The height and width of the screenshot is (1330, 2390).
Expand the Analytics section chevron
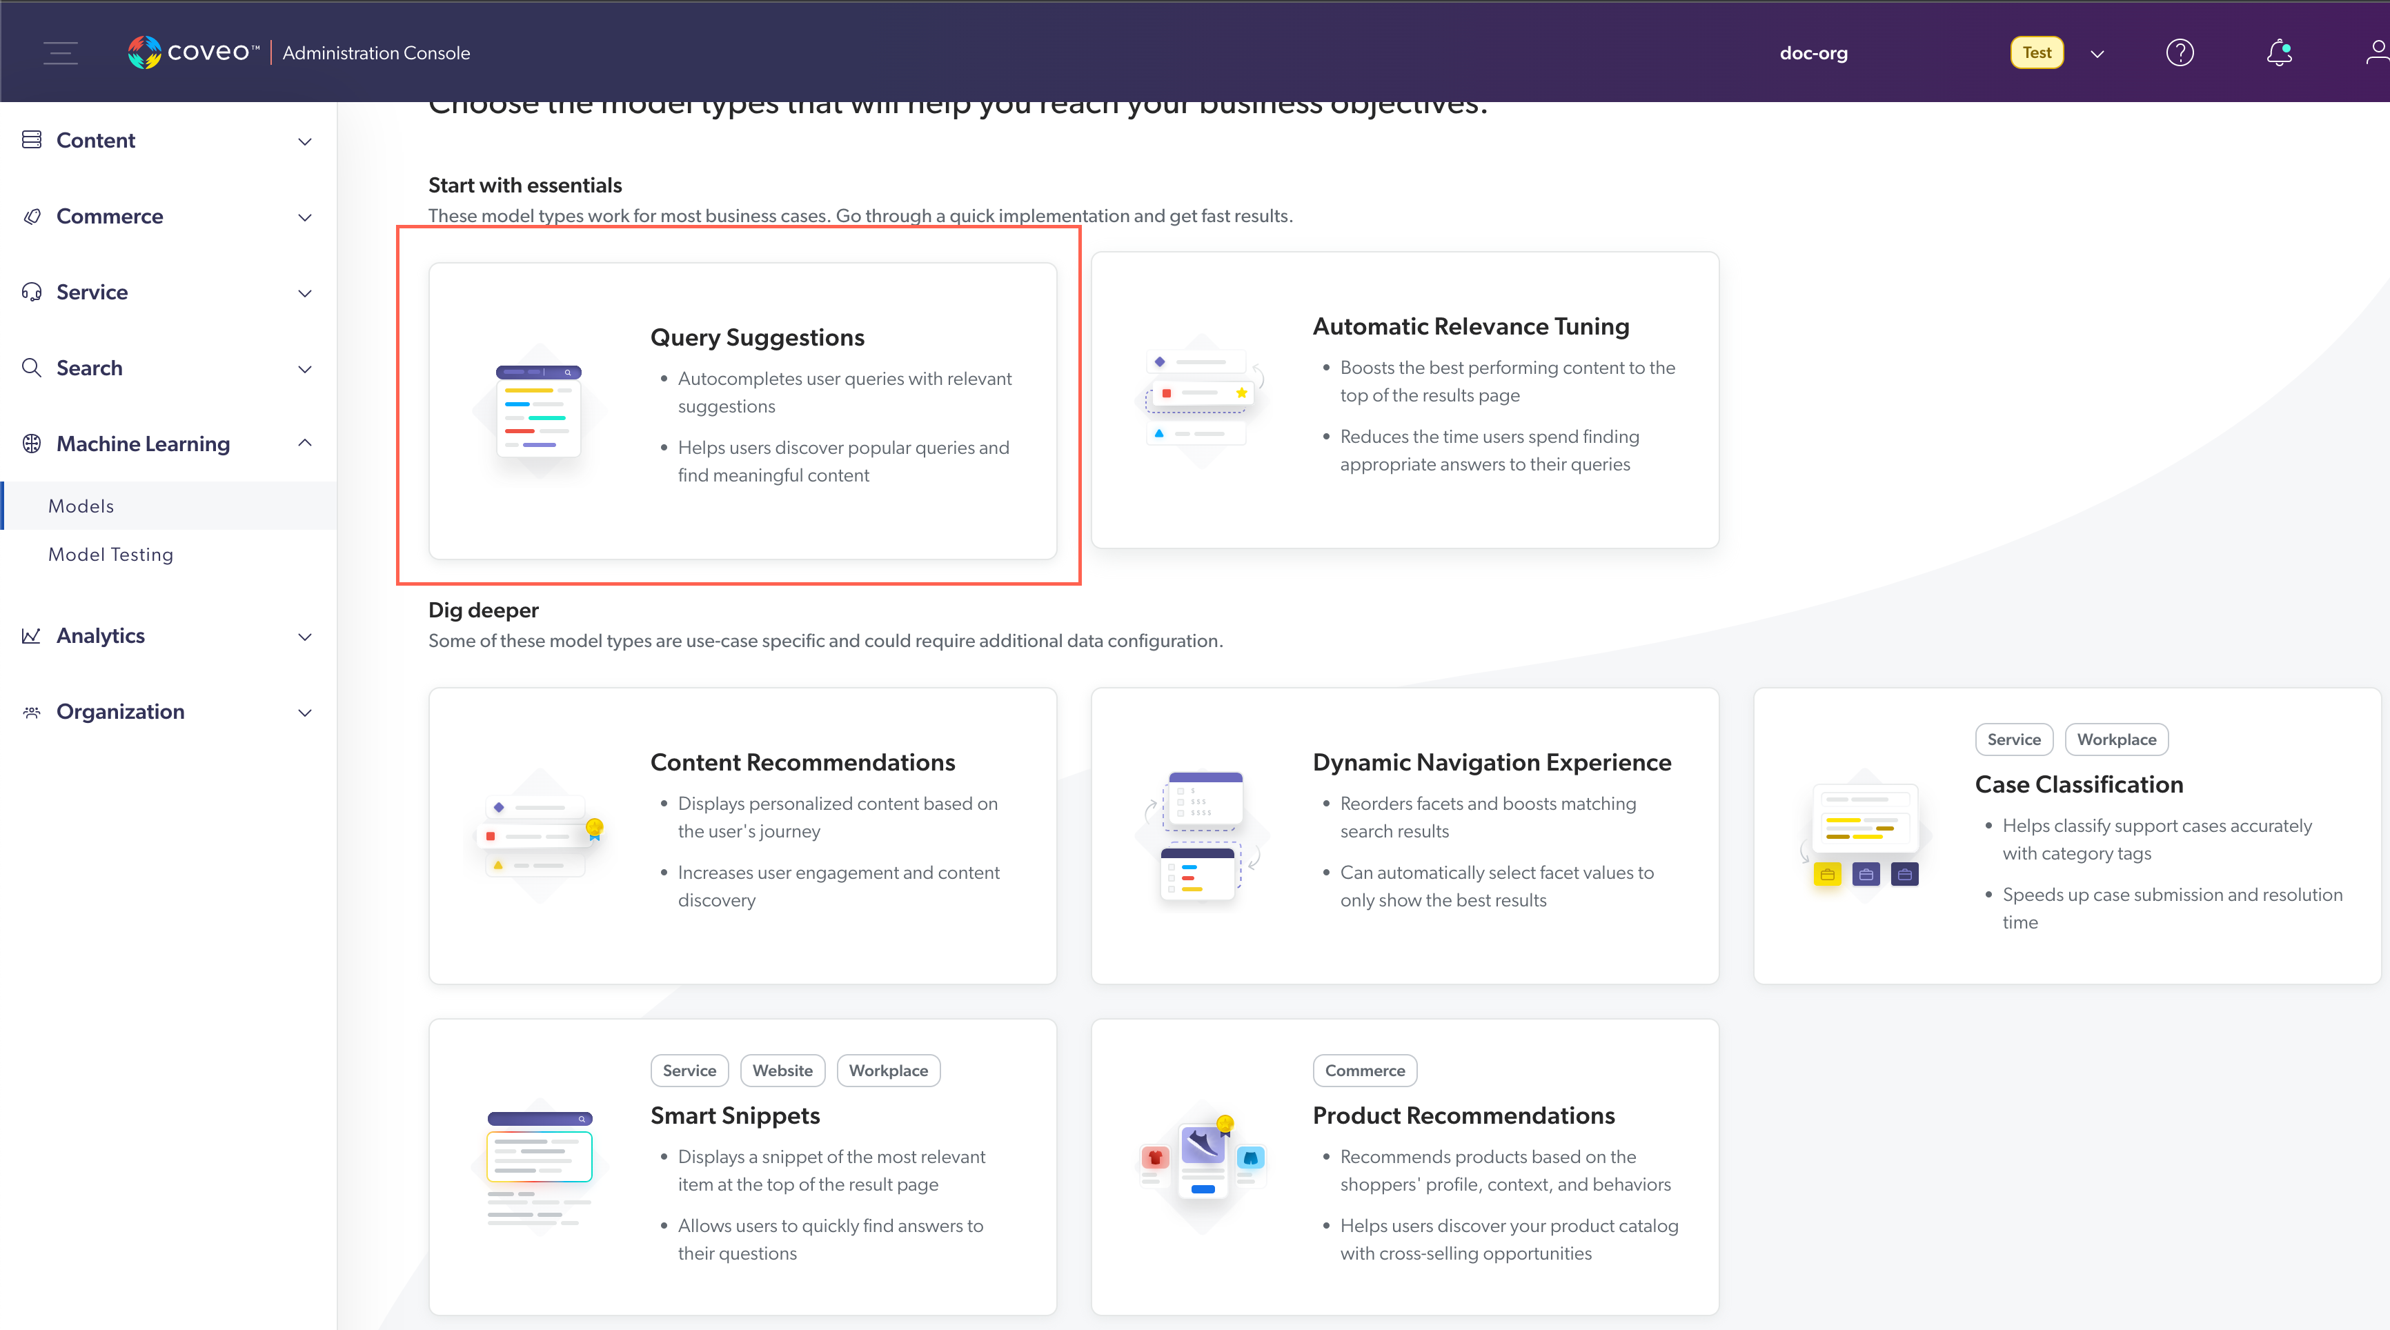coord(304,636)
